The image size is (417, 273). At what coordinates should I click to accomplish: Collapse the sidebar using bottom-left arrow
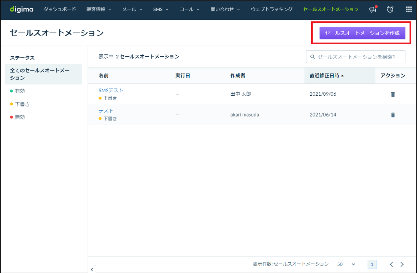[x=92, y=269]
